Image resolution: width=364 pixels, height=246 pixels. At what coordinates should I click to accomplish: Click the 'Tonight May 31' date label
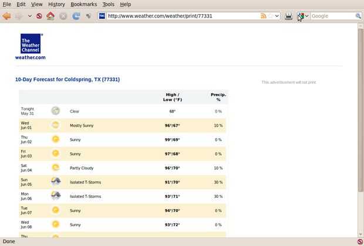coord(28,111)
